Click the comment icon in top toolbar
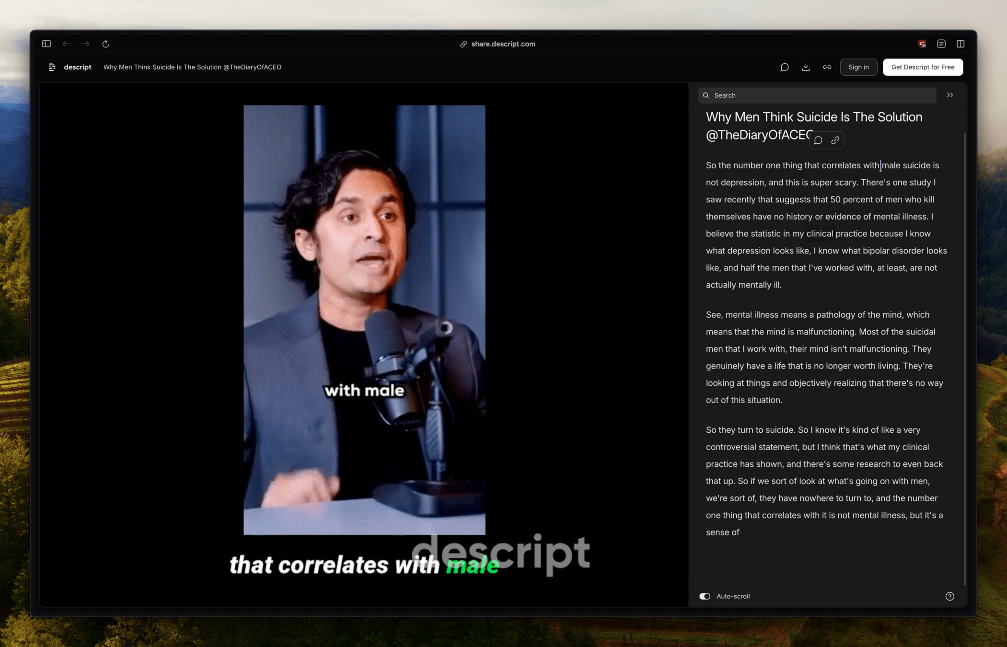Screen dimensions: 1007x647 tap(784, 67)
